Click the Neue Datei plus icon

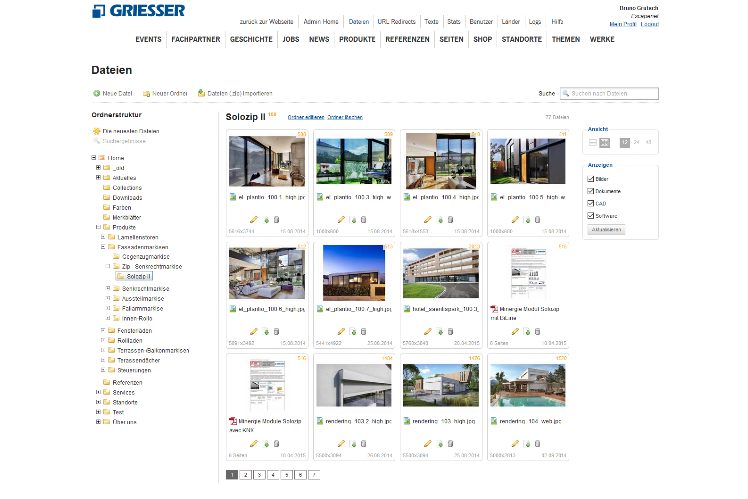click(97, 93)
